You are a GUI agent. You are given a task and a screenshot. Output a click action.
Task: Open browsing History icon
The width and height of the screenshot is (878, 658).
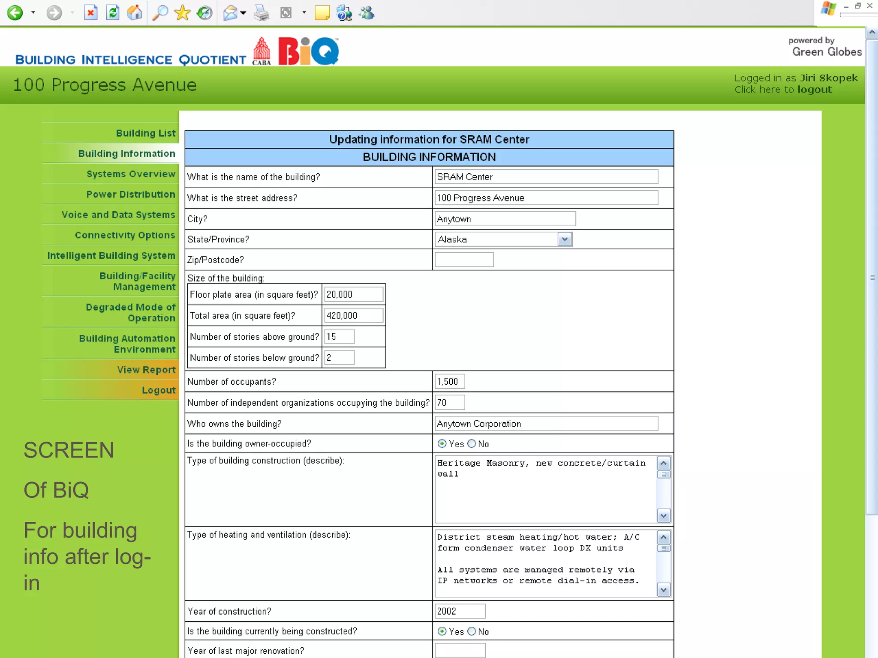click(x=204, y=13)
